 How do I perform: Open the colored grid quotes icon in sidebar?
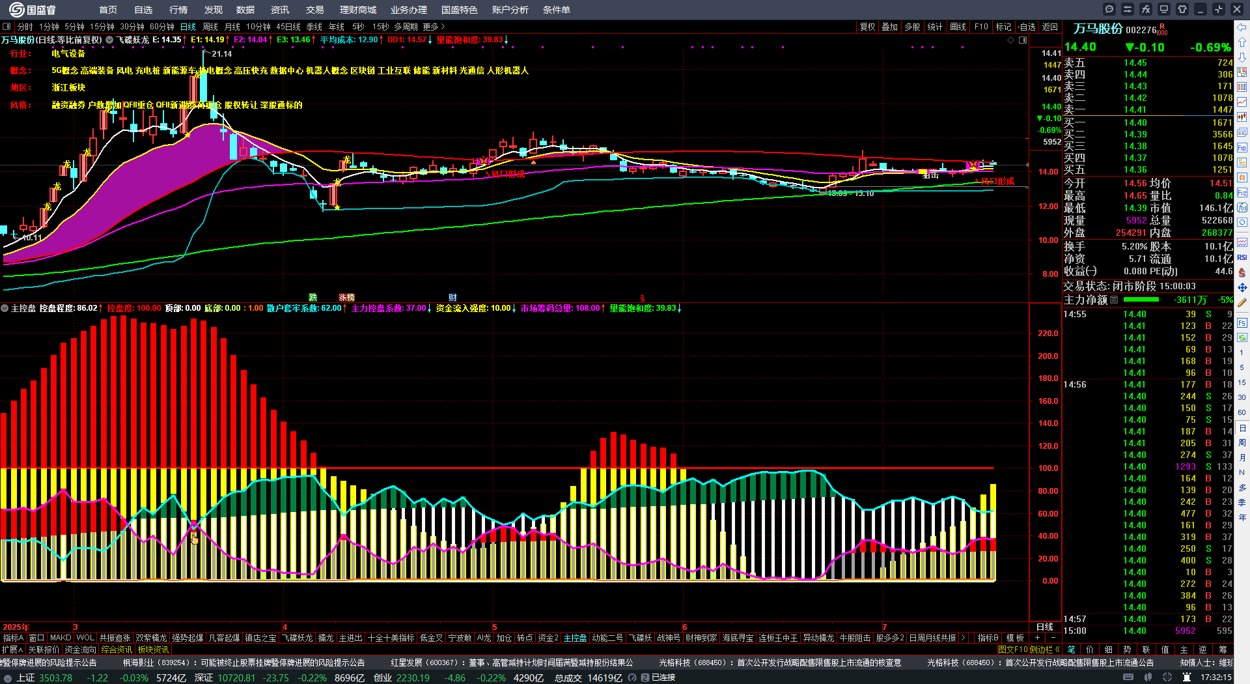click(1242, 87)
